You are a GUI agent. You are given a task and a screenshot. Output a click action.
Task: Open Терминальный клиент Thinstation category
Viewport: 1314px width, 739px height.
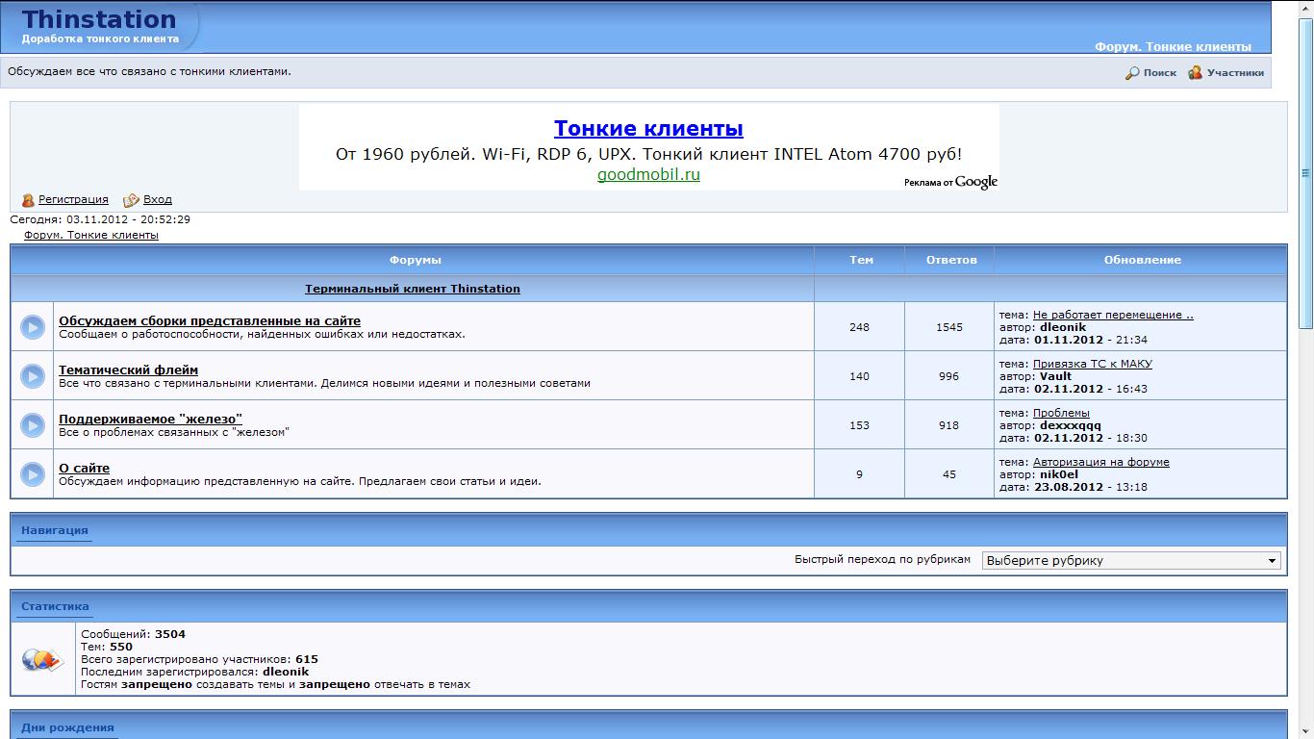pyautogui.click(x=413, y=289)
